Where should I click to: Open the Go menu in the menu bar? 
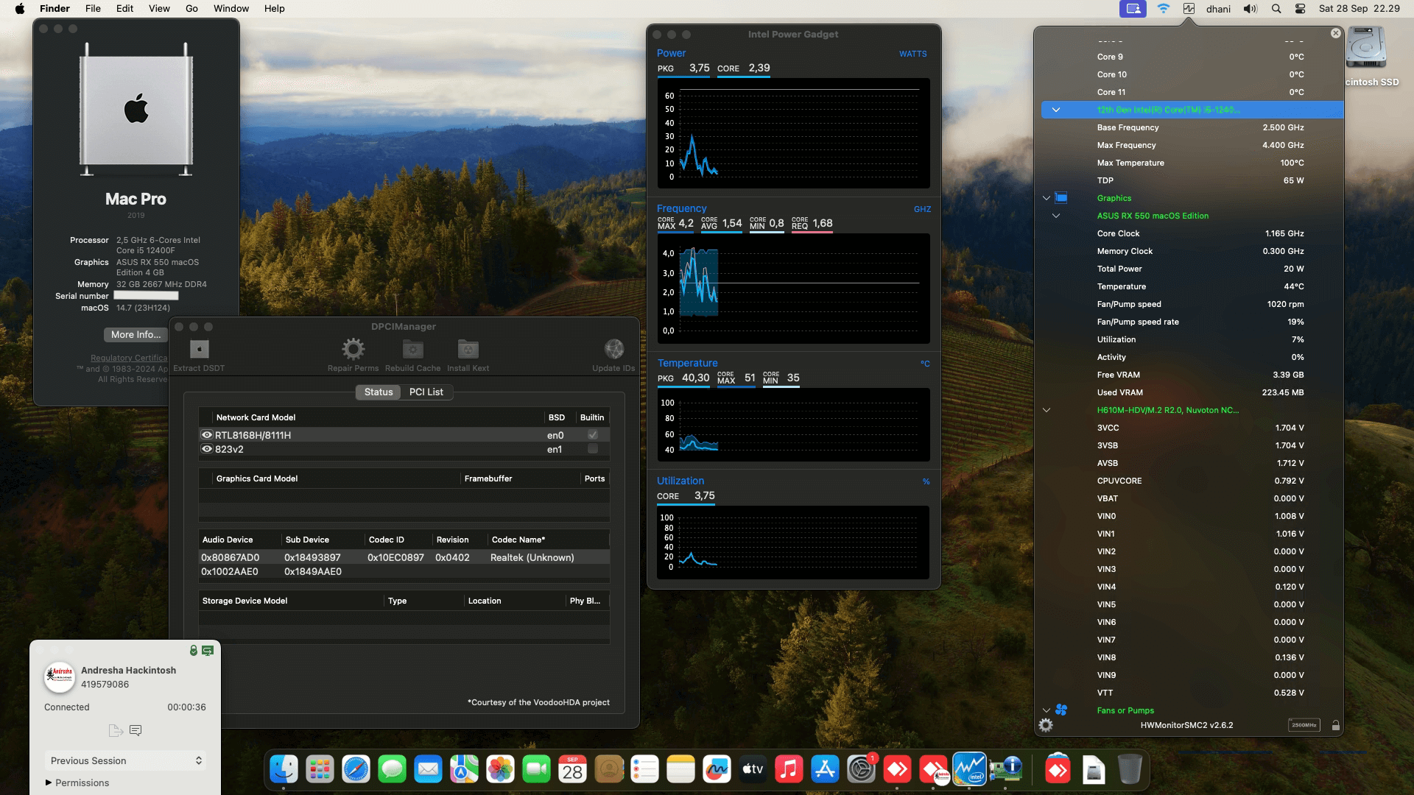[x=191, y=8]
